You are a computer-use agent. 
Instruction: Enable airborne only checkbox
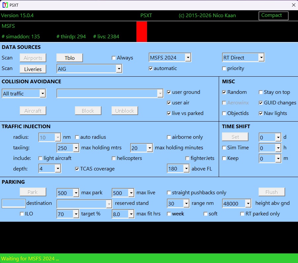point(169,137)
